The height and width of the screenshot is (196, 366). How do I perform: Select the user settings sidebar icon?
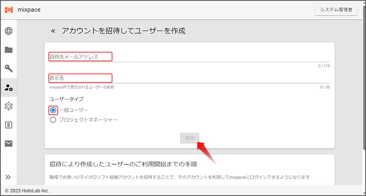(8, 87)
